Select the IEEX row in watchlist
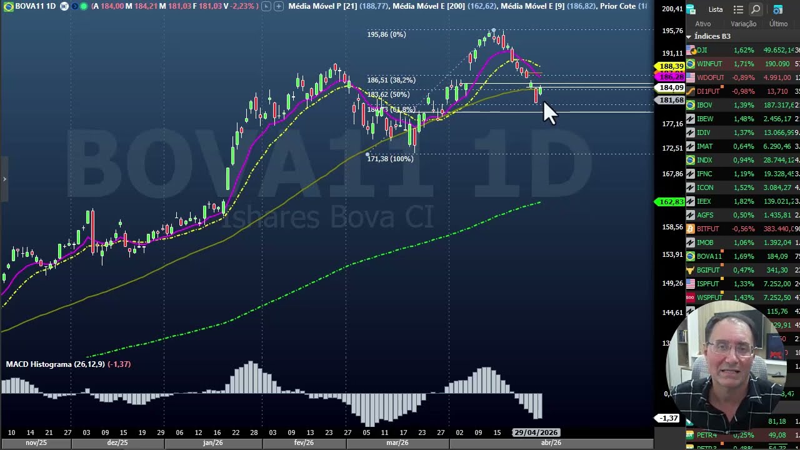Viewport: 800px width, 450px height. pos(742,201)
